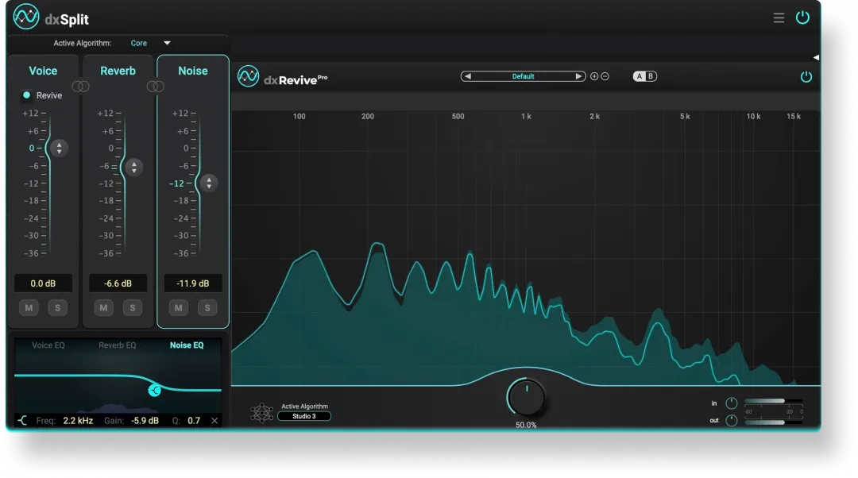Screen dimensions: 858x478
Task: Solo the Voice channel
Action: click(x=57, y=308)
